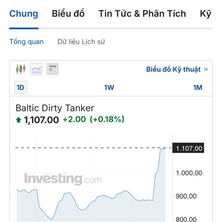Click the » chevron beside Biểu đồ Kỹ thuật
This screenshot has width=222, height=222.
pyautogui.click(x=206, y=70)
